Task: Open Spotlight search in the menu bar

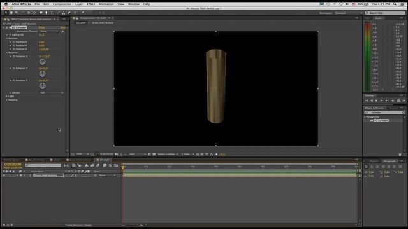Action: (395, 4)
